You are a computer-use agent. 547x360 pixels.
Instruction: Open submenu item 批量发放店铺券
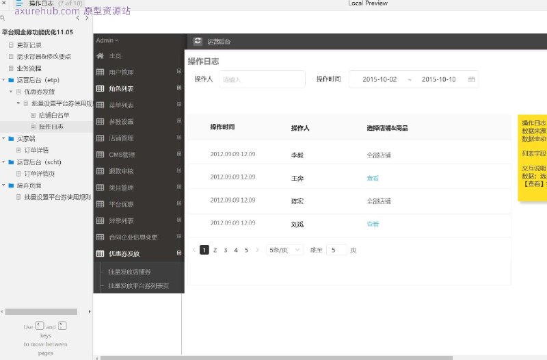pyautogui.click(x=129, y=272)
